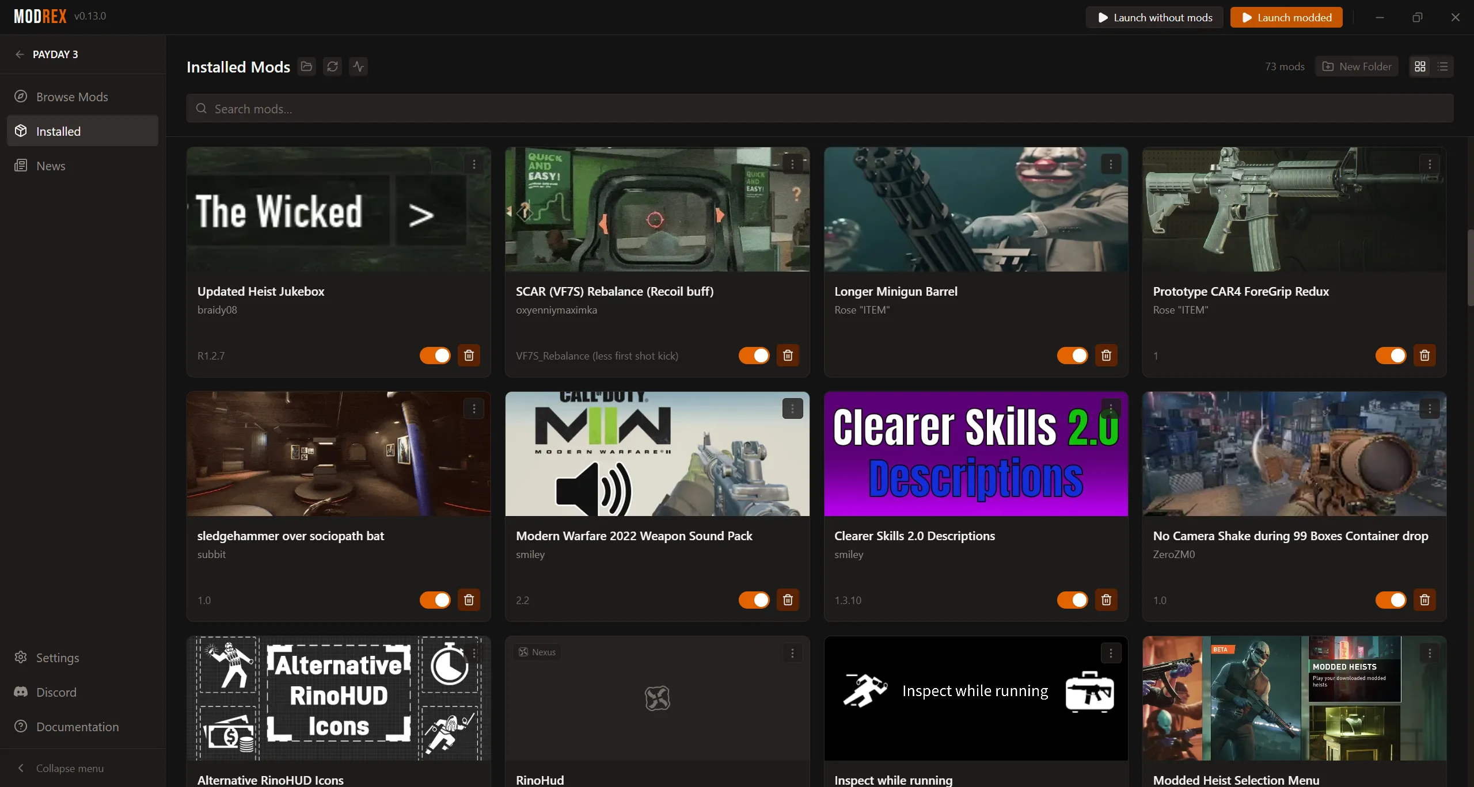This screenshot has width=1474, height=787.
Task: Click Launch modded button
Action: coord(1286,17)
